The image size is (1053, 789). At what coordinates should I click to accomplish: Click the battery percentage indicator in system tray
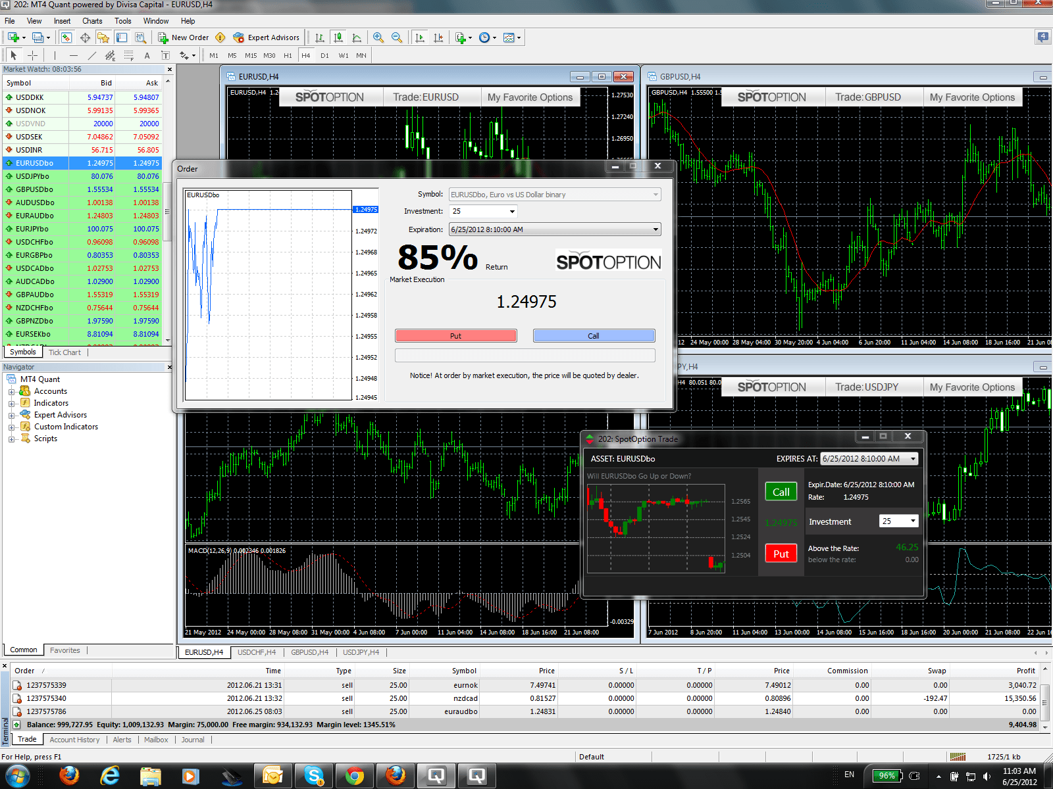point(887,776)
